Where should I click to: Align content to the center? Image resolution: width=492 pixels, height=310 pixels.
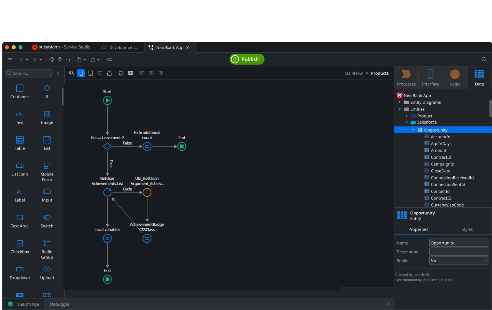(x=151, y=73)
